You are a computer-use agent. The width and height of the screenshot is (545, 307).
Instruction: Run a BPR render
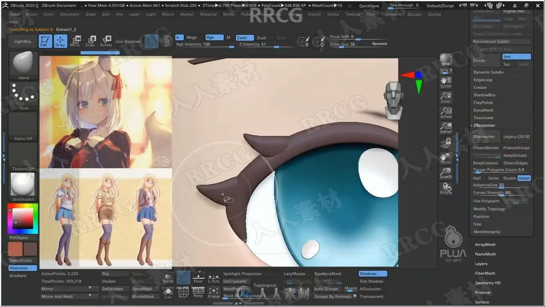tap(446, 60)
